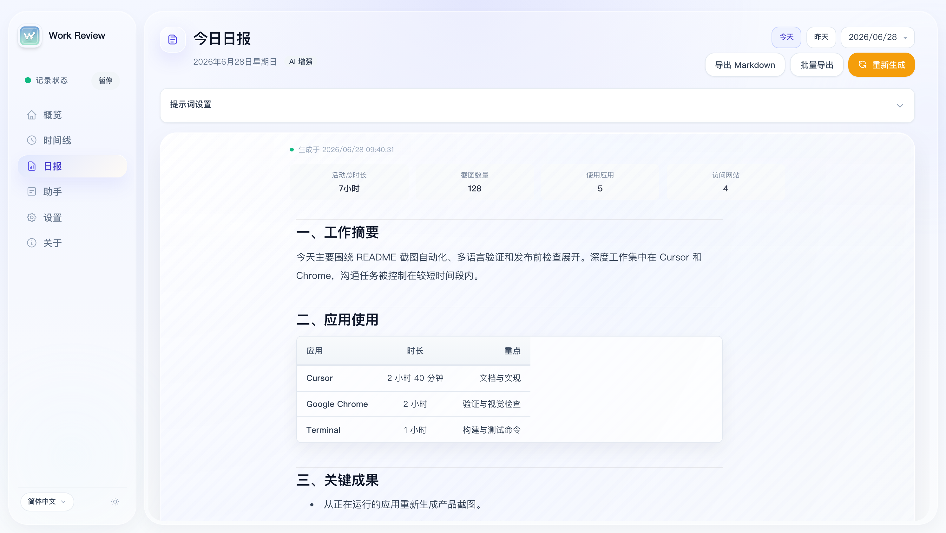
Task: Click the document icon beside 今日日报
Action: tap(173, 39)
